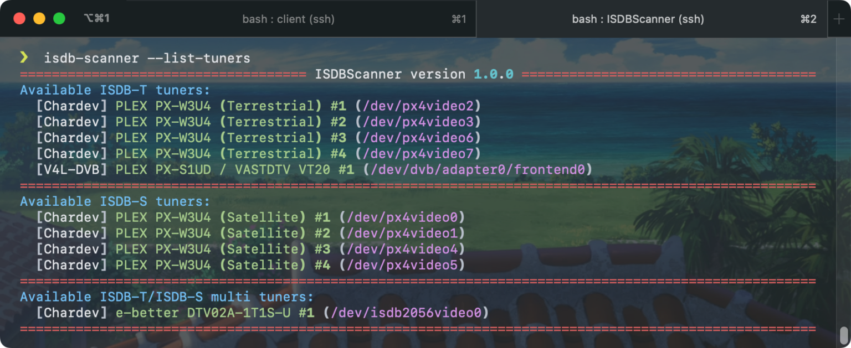Click the yellow minimize window button
The width and height of the screenshot is (851, 348).
(39, 18)
